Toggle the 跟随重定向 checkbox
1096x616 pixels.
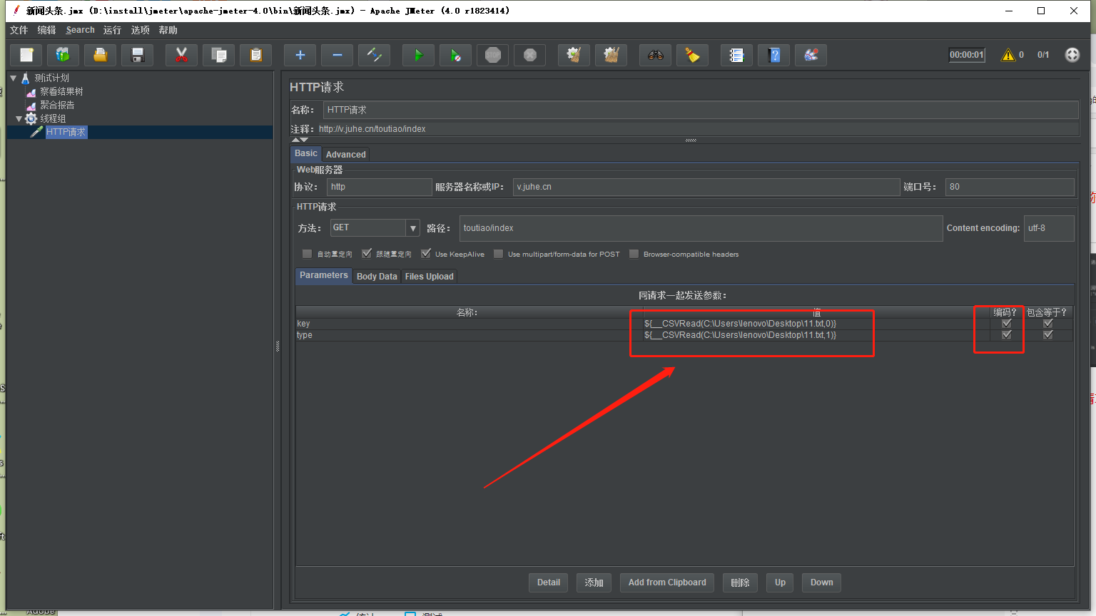tap(367, 254)
